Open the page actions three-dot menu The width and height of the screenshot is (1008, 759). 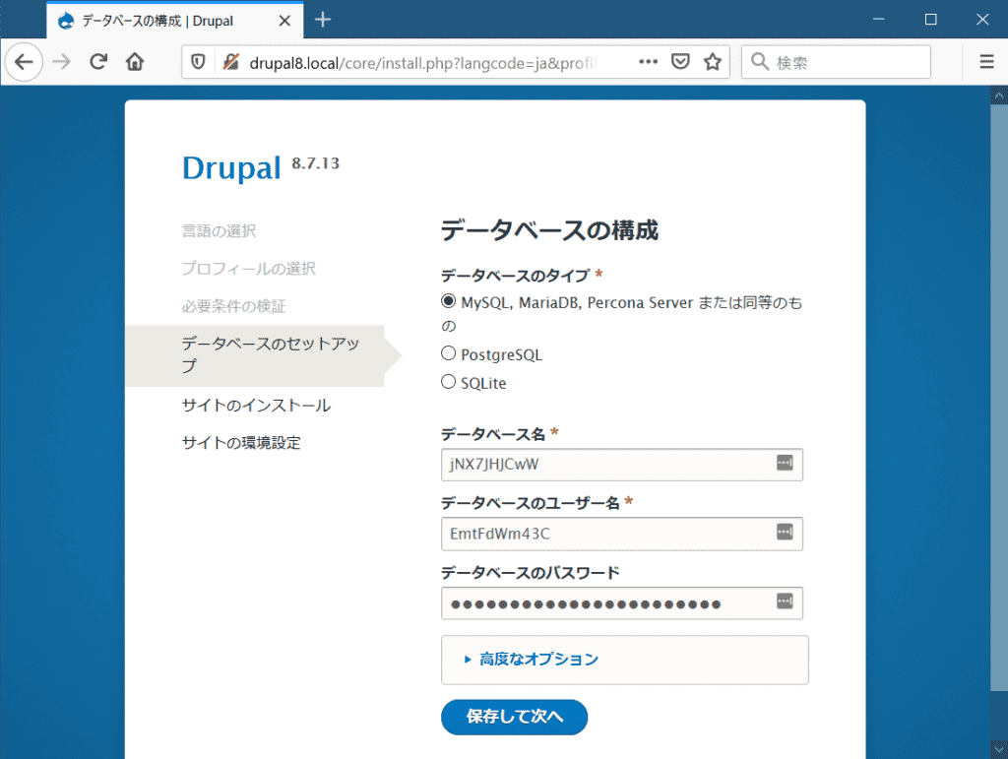point(648,62)
